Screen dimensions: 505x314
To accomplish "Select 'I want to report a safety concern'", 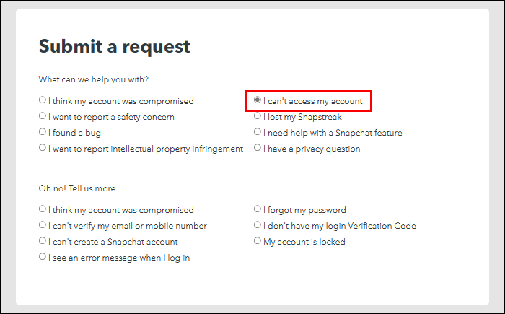I will coord(43,116).
